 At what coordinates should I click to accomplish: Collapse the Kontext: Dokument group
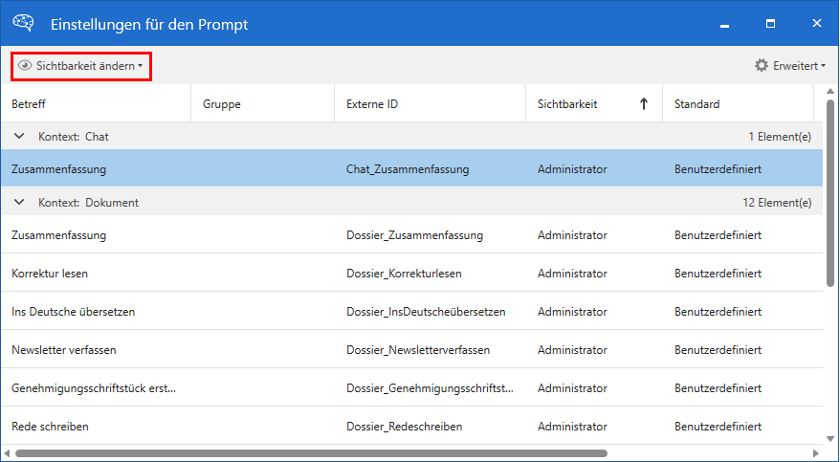coord(19,203)
